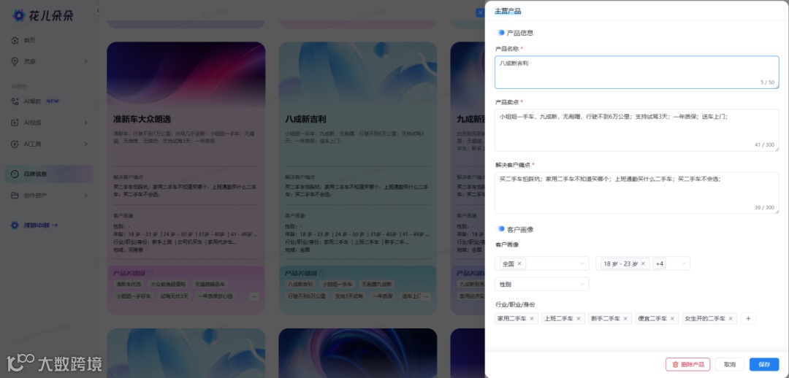The image size is (789, 378).
Task: Click into the 解决客户痛点 text area
Action: coord(636,193)
